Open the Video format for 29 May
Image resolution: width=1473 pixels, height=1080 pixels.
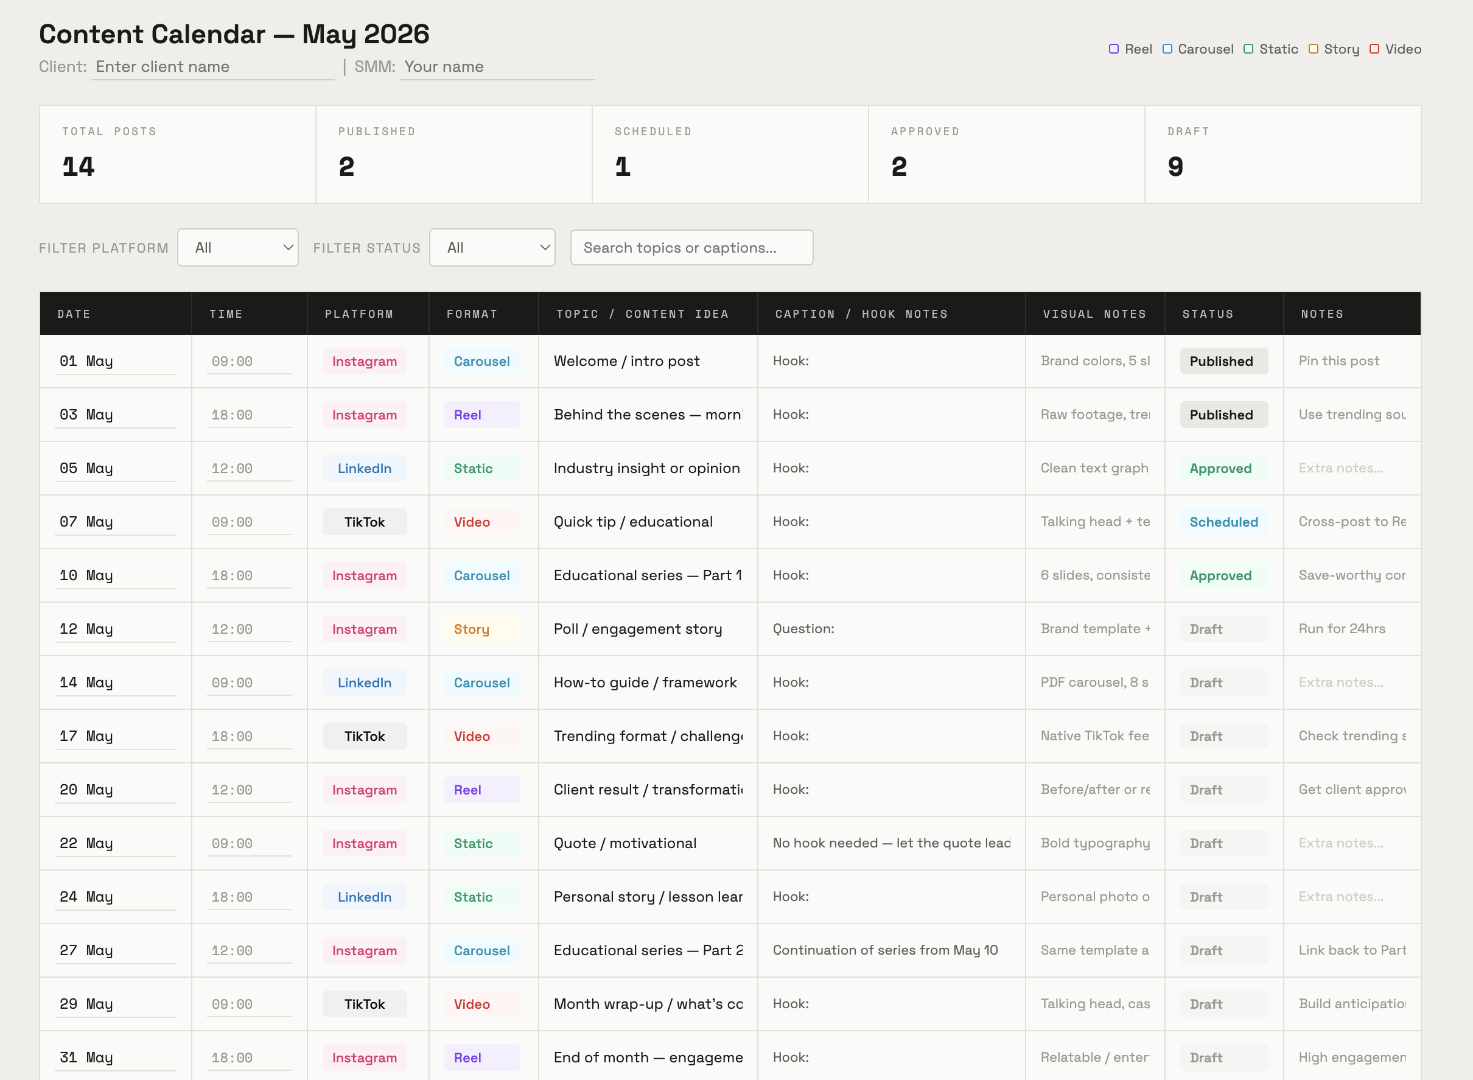[x=482, y=1005]
